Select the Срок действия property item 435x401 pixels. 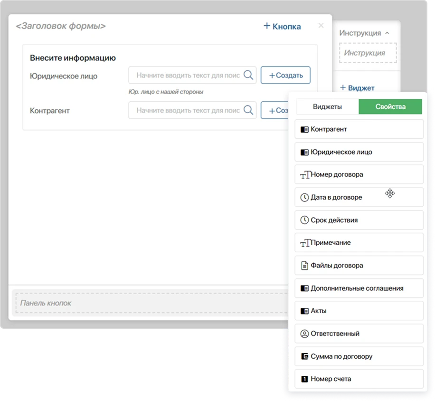click(359, 220)
